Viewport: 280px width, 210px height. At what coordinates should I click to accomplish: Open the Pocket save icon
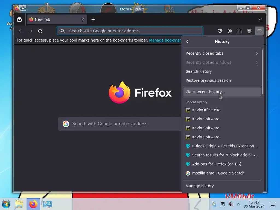tap(220, 31)
